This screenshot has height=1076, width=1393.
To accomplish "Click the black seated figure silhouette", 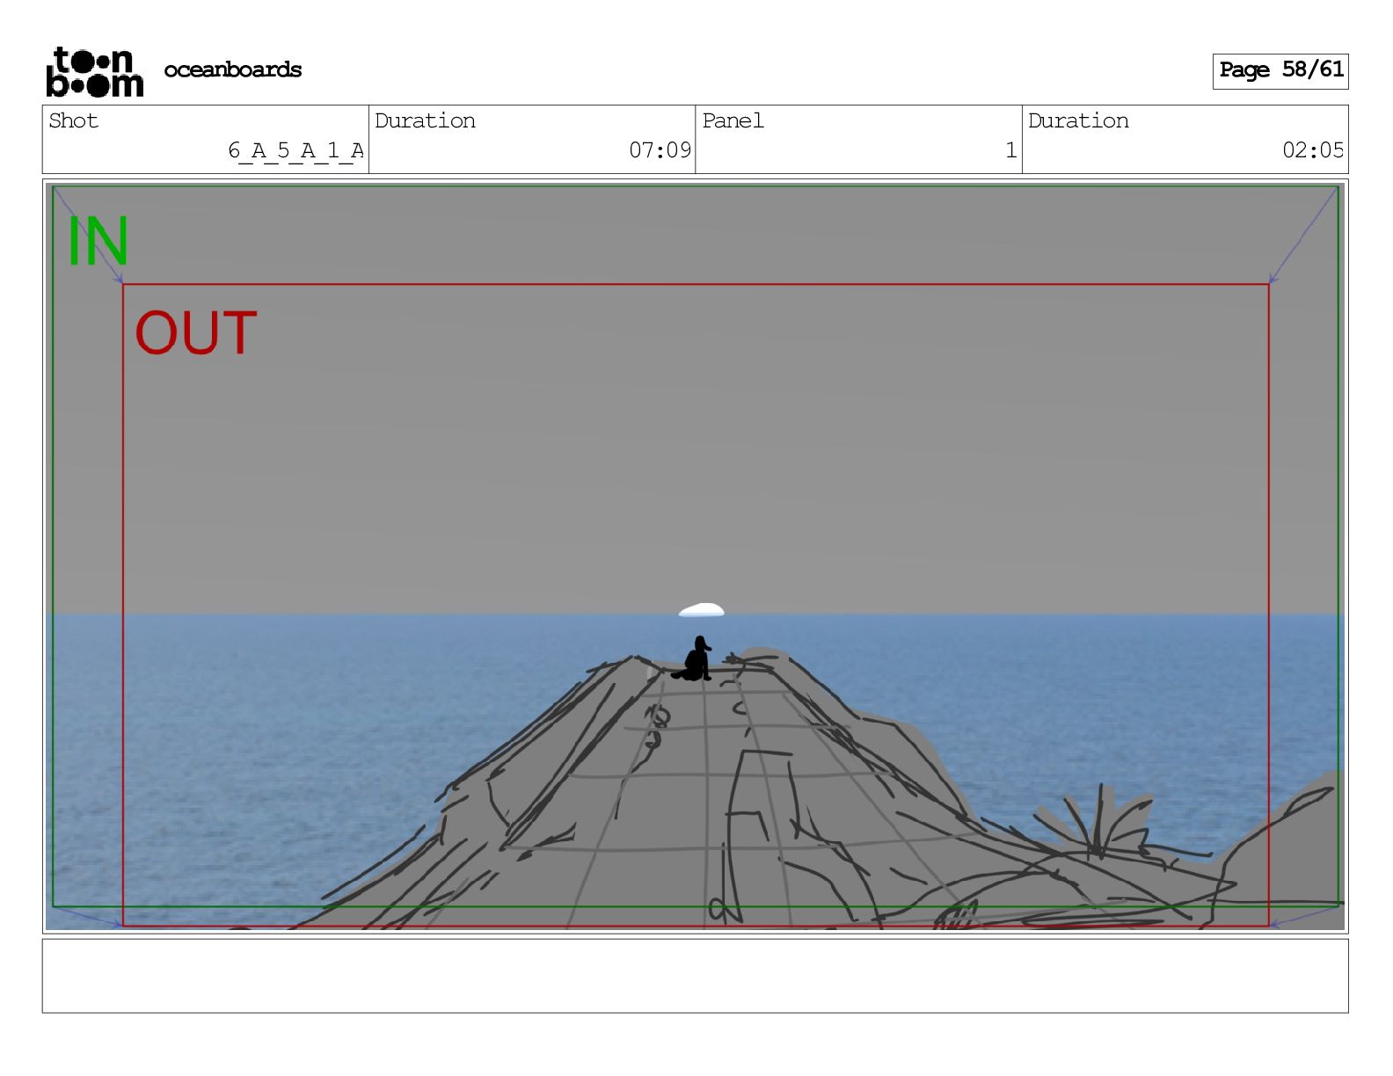I will [x=694, y=659].
